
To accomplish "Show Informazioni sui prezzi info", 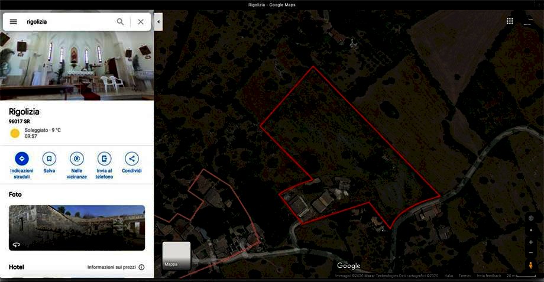I will pos(116,267).
